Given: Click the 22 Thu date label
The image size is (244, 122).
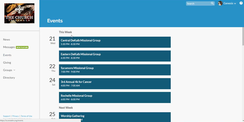Looking at the screenshot, I should [52, 68].
